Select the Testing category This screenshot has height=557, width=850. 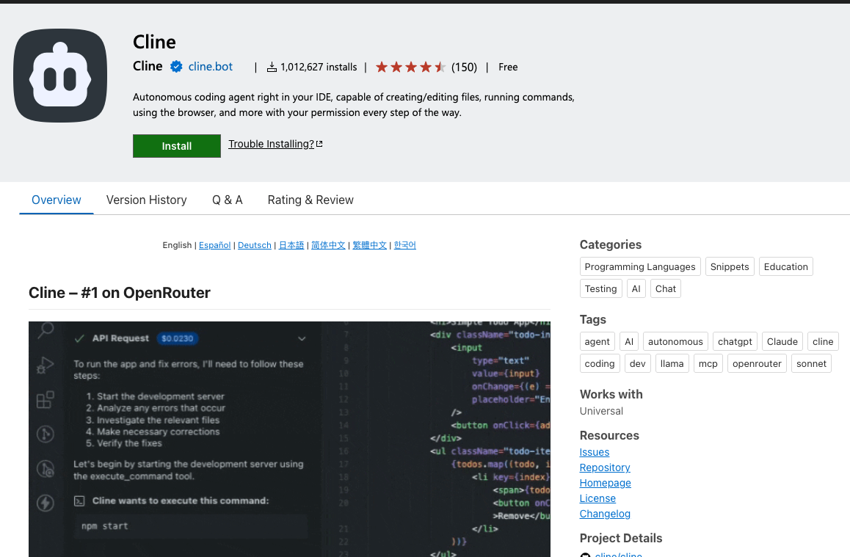pyautogui.click(x=600, y=289)
